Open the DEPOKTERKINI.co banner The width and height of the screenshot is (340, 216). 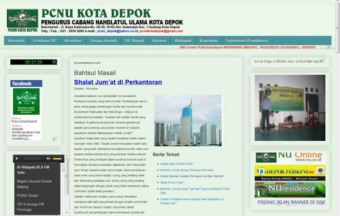point(290,173)
